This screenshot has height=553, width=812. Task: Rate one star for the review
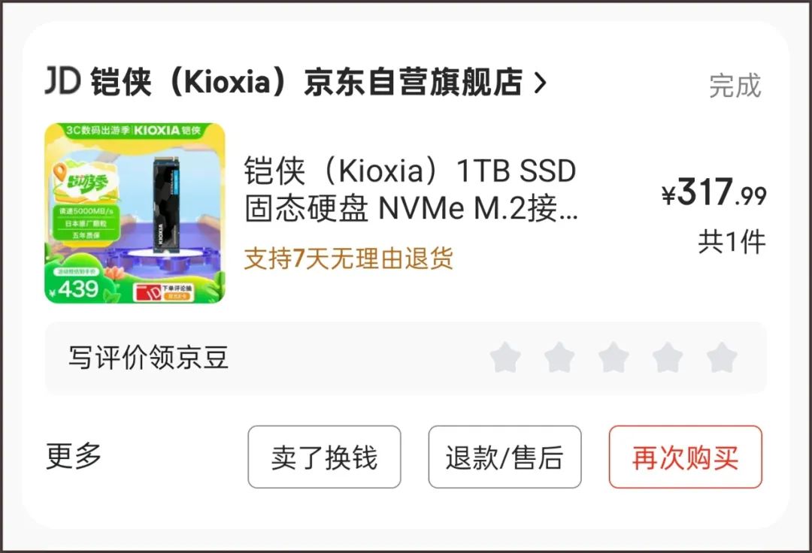pyautogui.click(x=505, y=358)
